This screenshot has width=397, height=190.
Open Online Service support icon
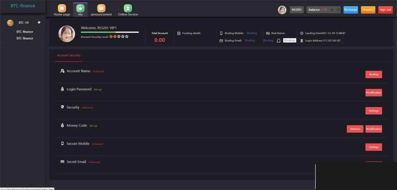(128, 8)
